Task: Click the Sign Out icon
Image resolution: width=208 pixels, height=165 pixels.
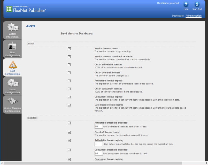Action: [x=197, y=4]
